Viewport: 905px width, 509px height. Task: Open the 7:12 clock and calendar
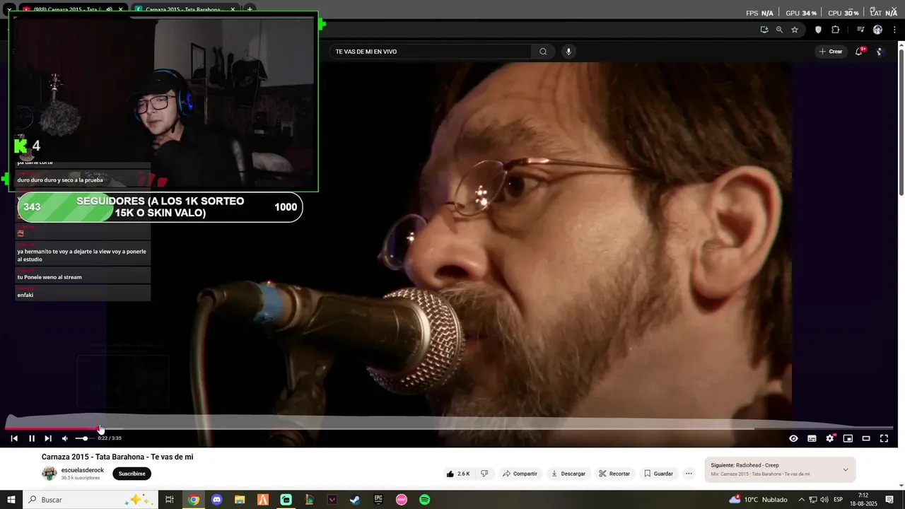tap(863, 500)
